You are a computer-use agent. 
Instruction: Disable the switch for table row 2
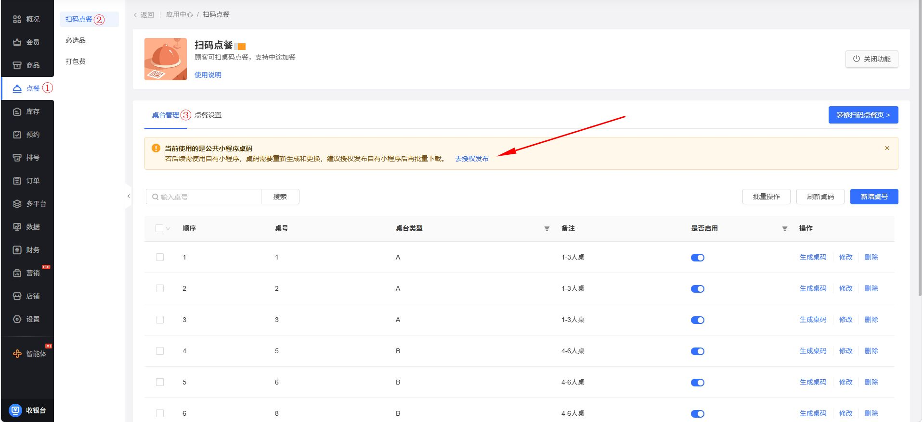click(698, 289)
